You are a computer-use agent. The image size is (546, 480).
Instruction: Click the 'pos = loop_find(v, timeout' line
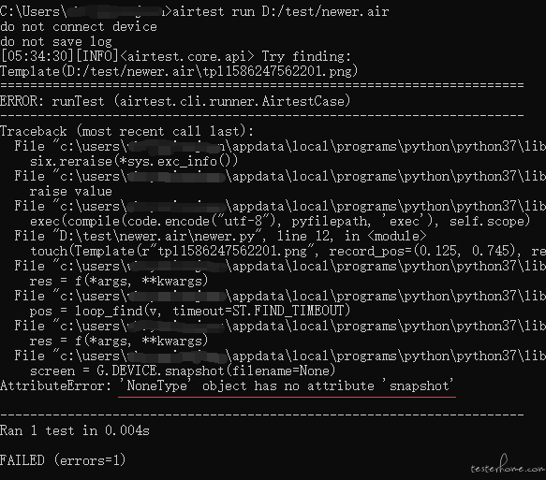click(x=190, y=311)
